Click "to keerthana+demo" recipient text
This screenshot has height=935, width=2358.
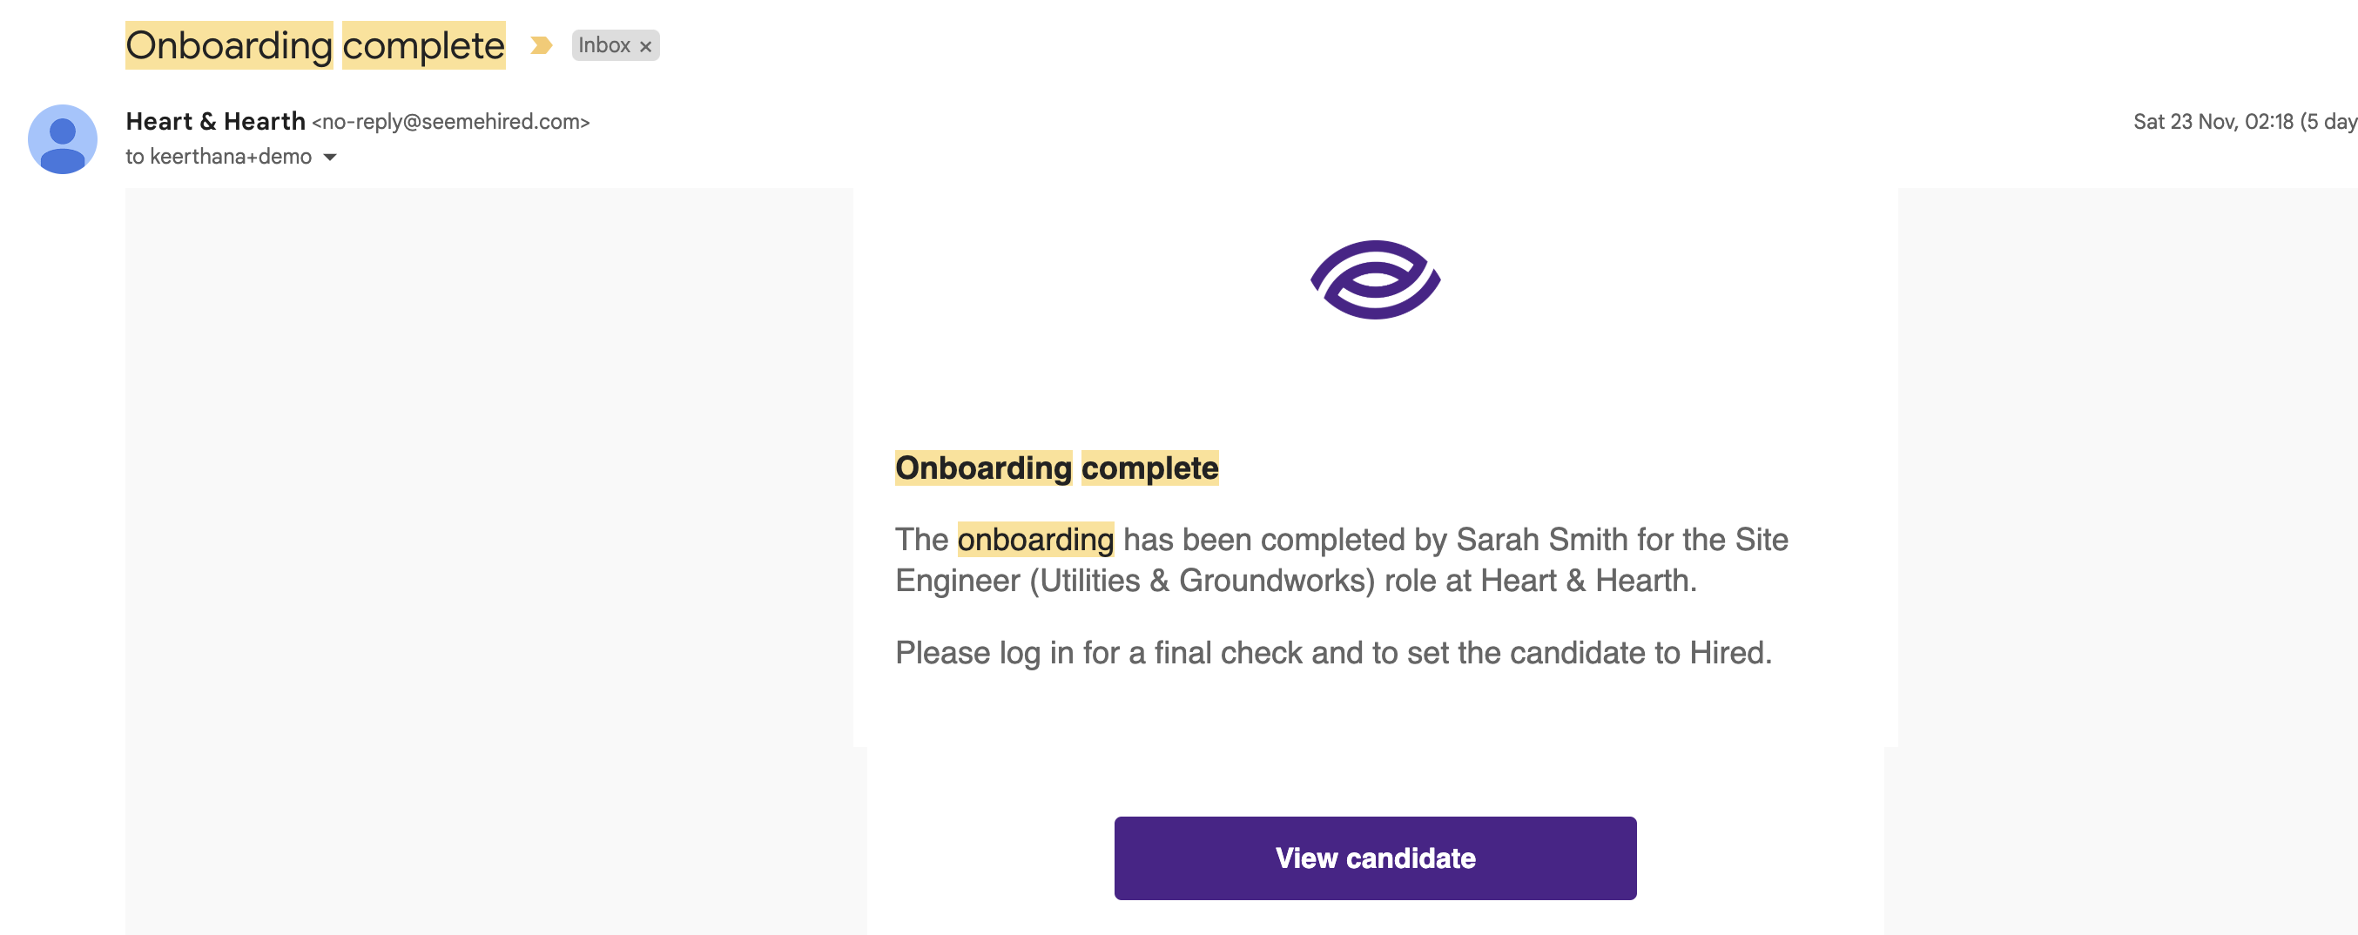click(219, 158)
